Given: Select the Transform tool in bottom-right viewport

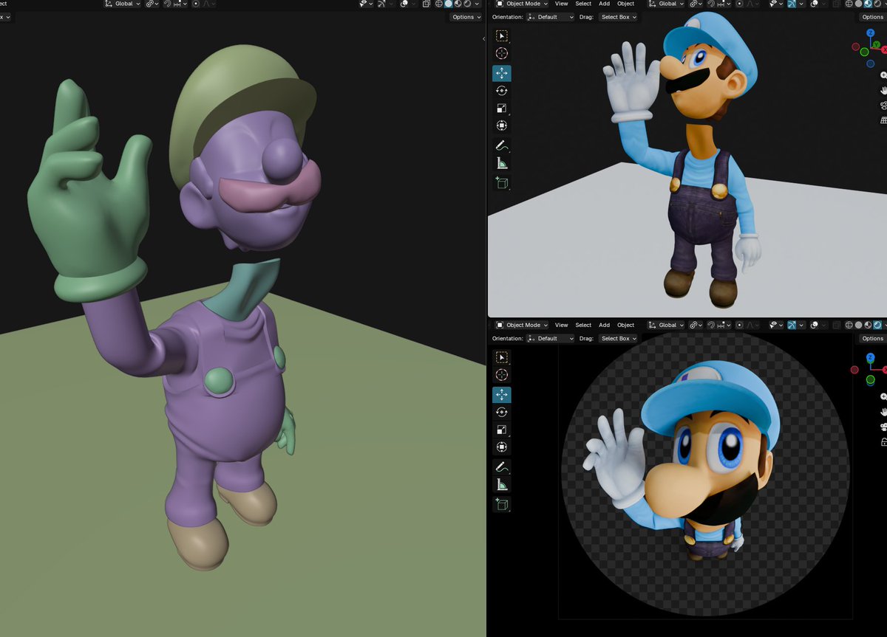Looking at the screenshot, I should pos(502,447).
